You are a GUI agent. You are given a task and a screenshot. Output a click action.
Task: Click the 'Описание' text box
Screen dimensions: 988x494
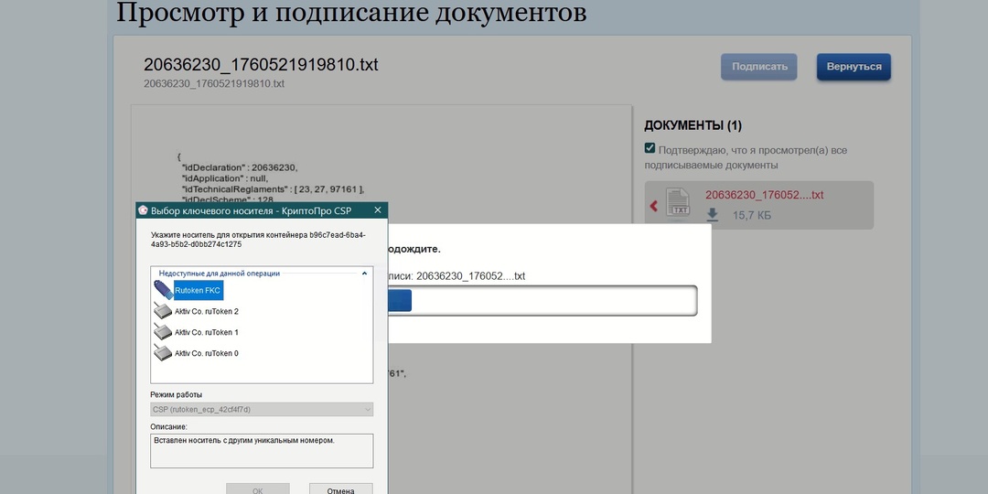pyautogui.click(x=262, y=450)
